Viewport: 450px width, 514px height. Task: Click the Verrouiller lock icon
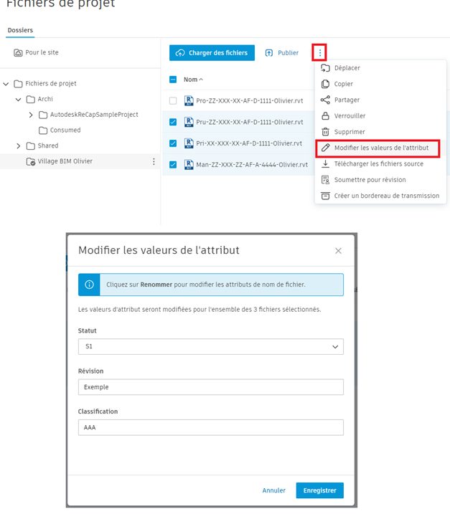[325, 115]
